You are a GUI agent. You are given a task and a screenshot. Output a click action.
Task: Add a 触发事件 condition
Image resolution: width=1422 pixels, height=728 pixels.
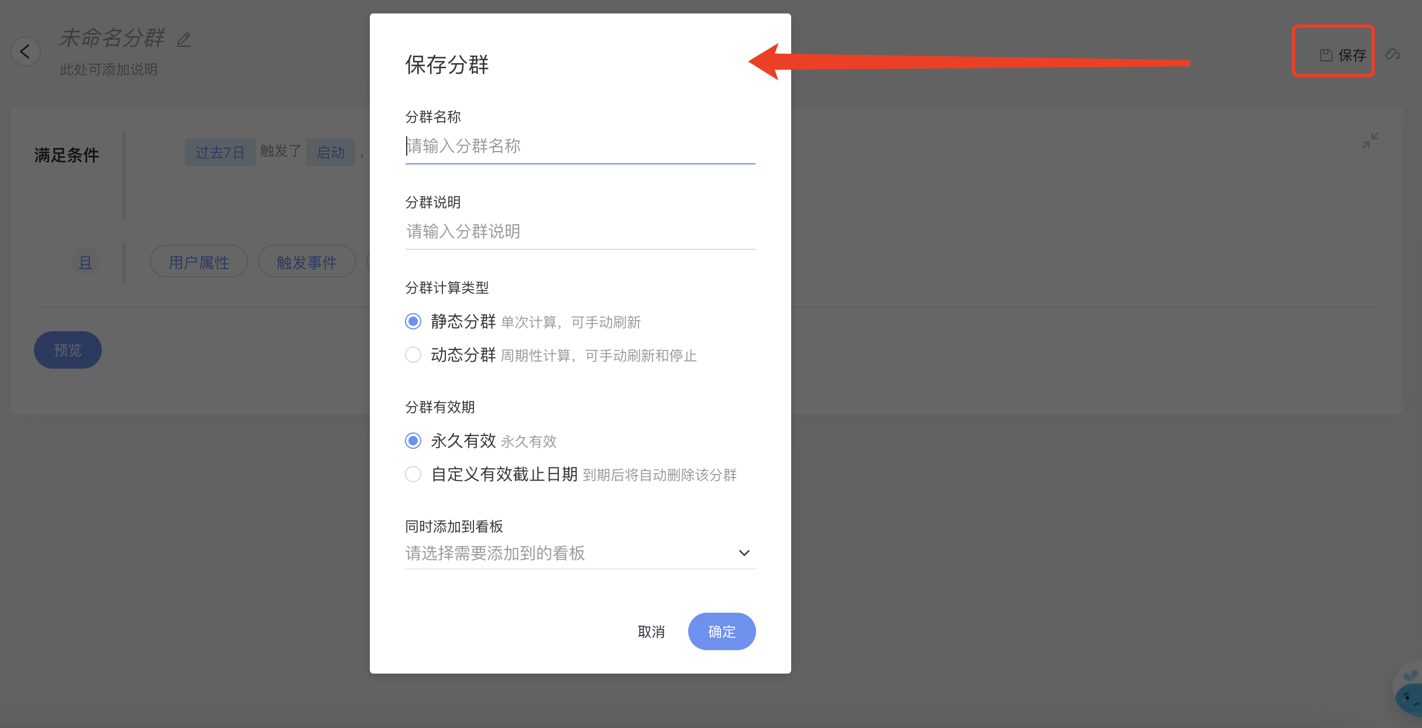(x=307, y=262)
